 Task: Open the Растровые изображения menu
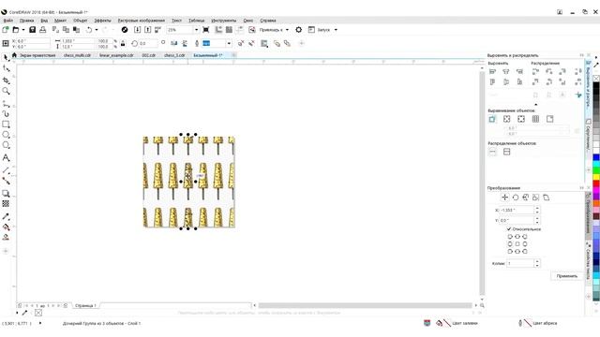click(142, 21)
